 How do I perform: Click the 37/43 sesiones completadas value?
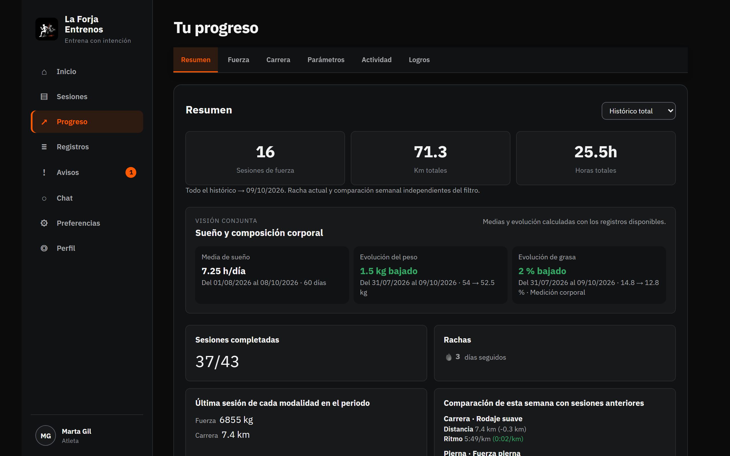(x=217, y=361)
